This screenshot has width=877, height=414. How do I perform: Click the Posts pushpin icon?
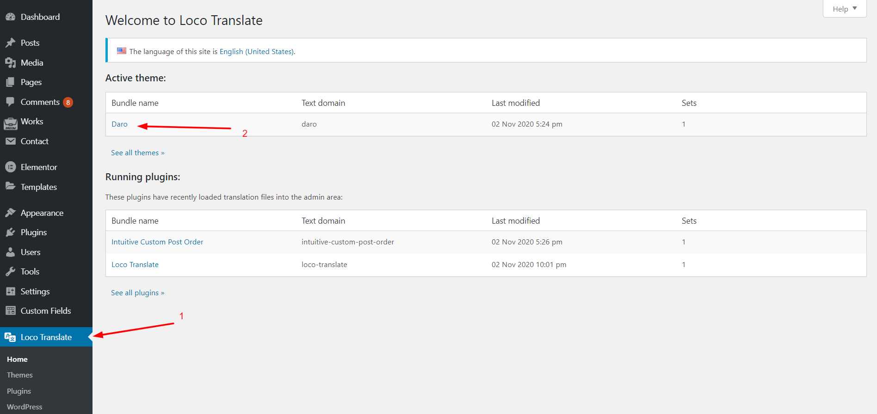(10, 43)
